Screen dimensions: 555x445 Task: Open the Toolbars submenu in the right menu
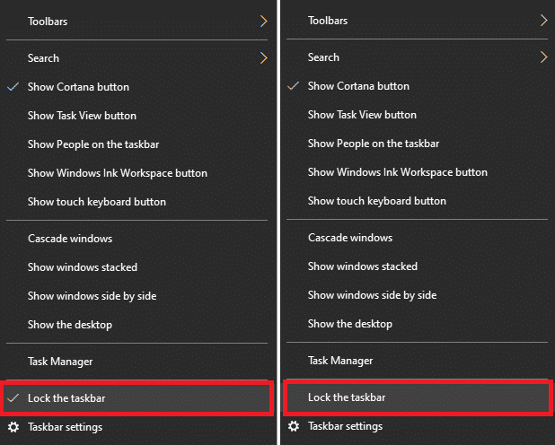tap(327, 20)
